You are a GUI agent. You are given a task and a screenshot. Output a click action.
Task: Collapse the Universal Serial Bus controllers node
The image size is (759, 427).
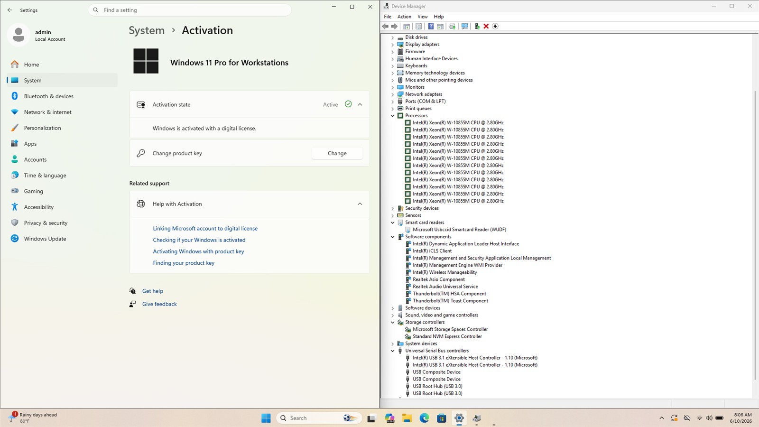pos(393,351)
